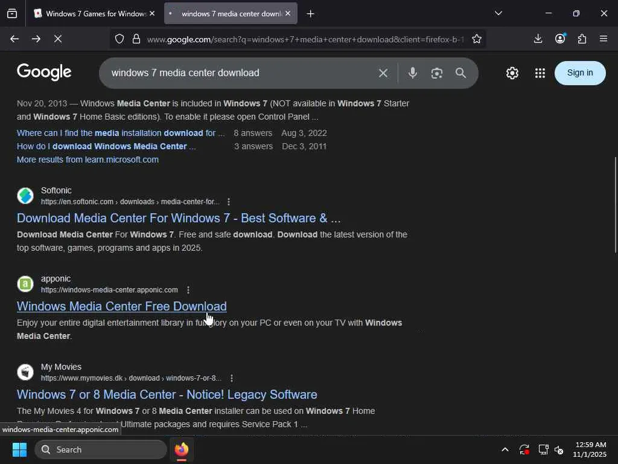
Task: Open Windows Media Center Free Download link
Action: 121,306
